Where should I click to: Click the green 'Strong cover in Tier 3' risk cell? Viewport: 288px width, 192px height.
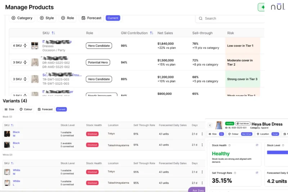[242, 79]
